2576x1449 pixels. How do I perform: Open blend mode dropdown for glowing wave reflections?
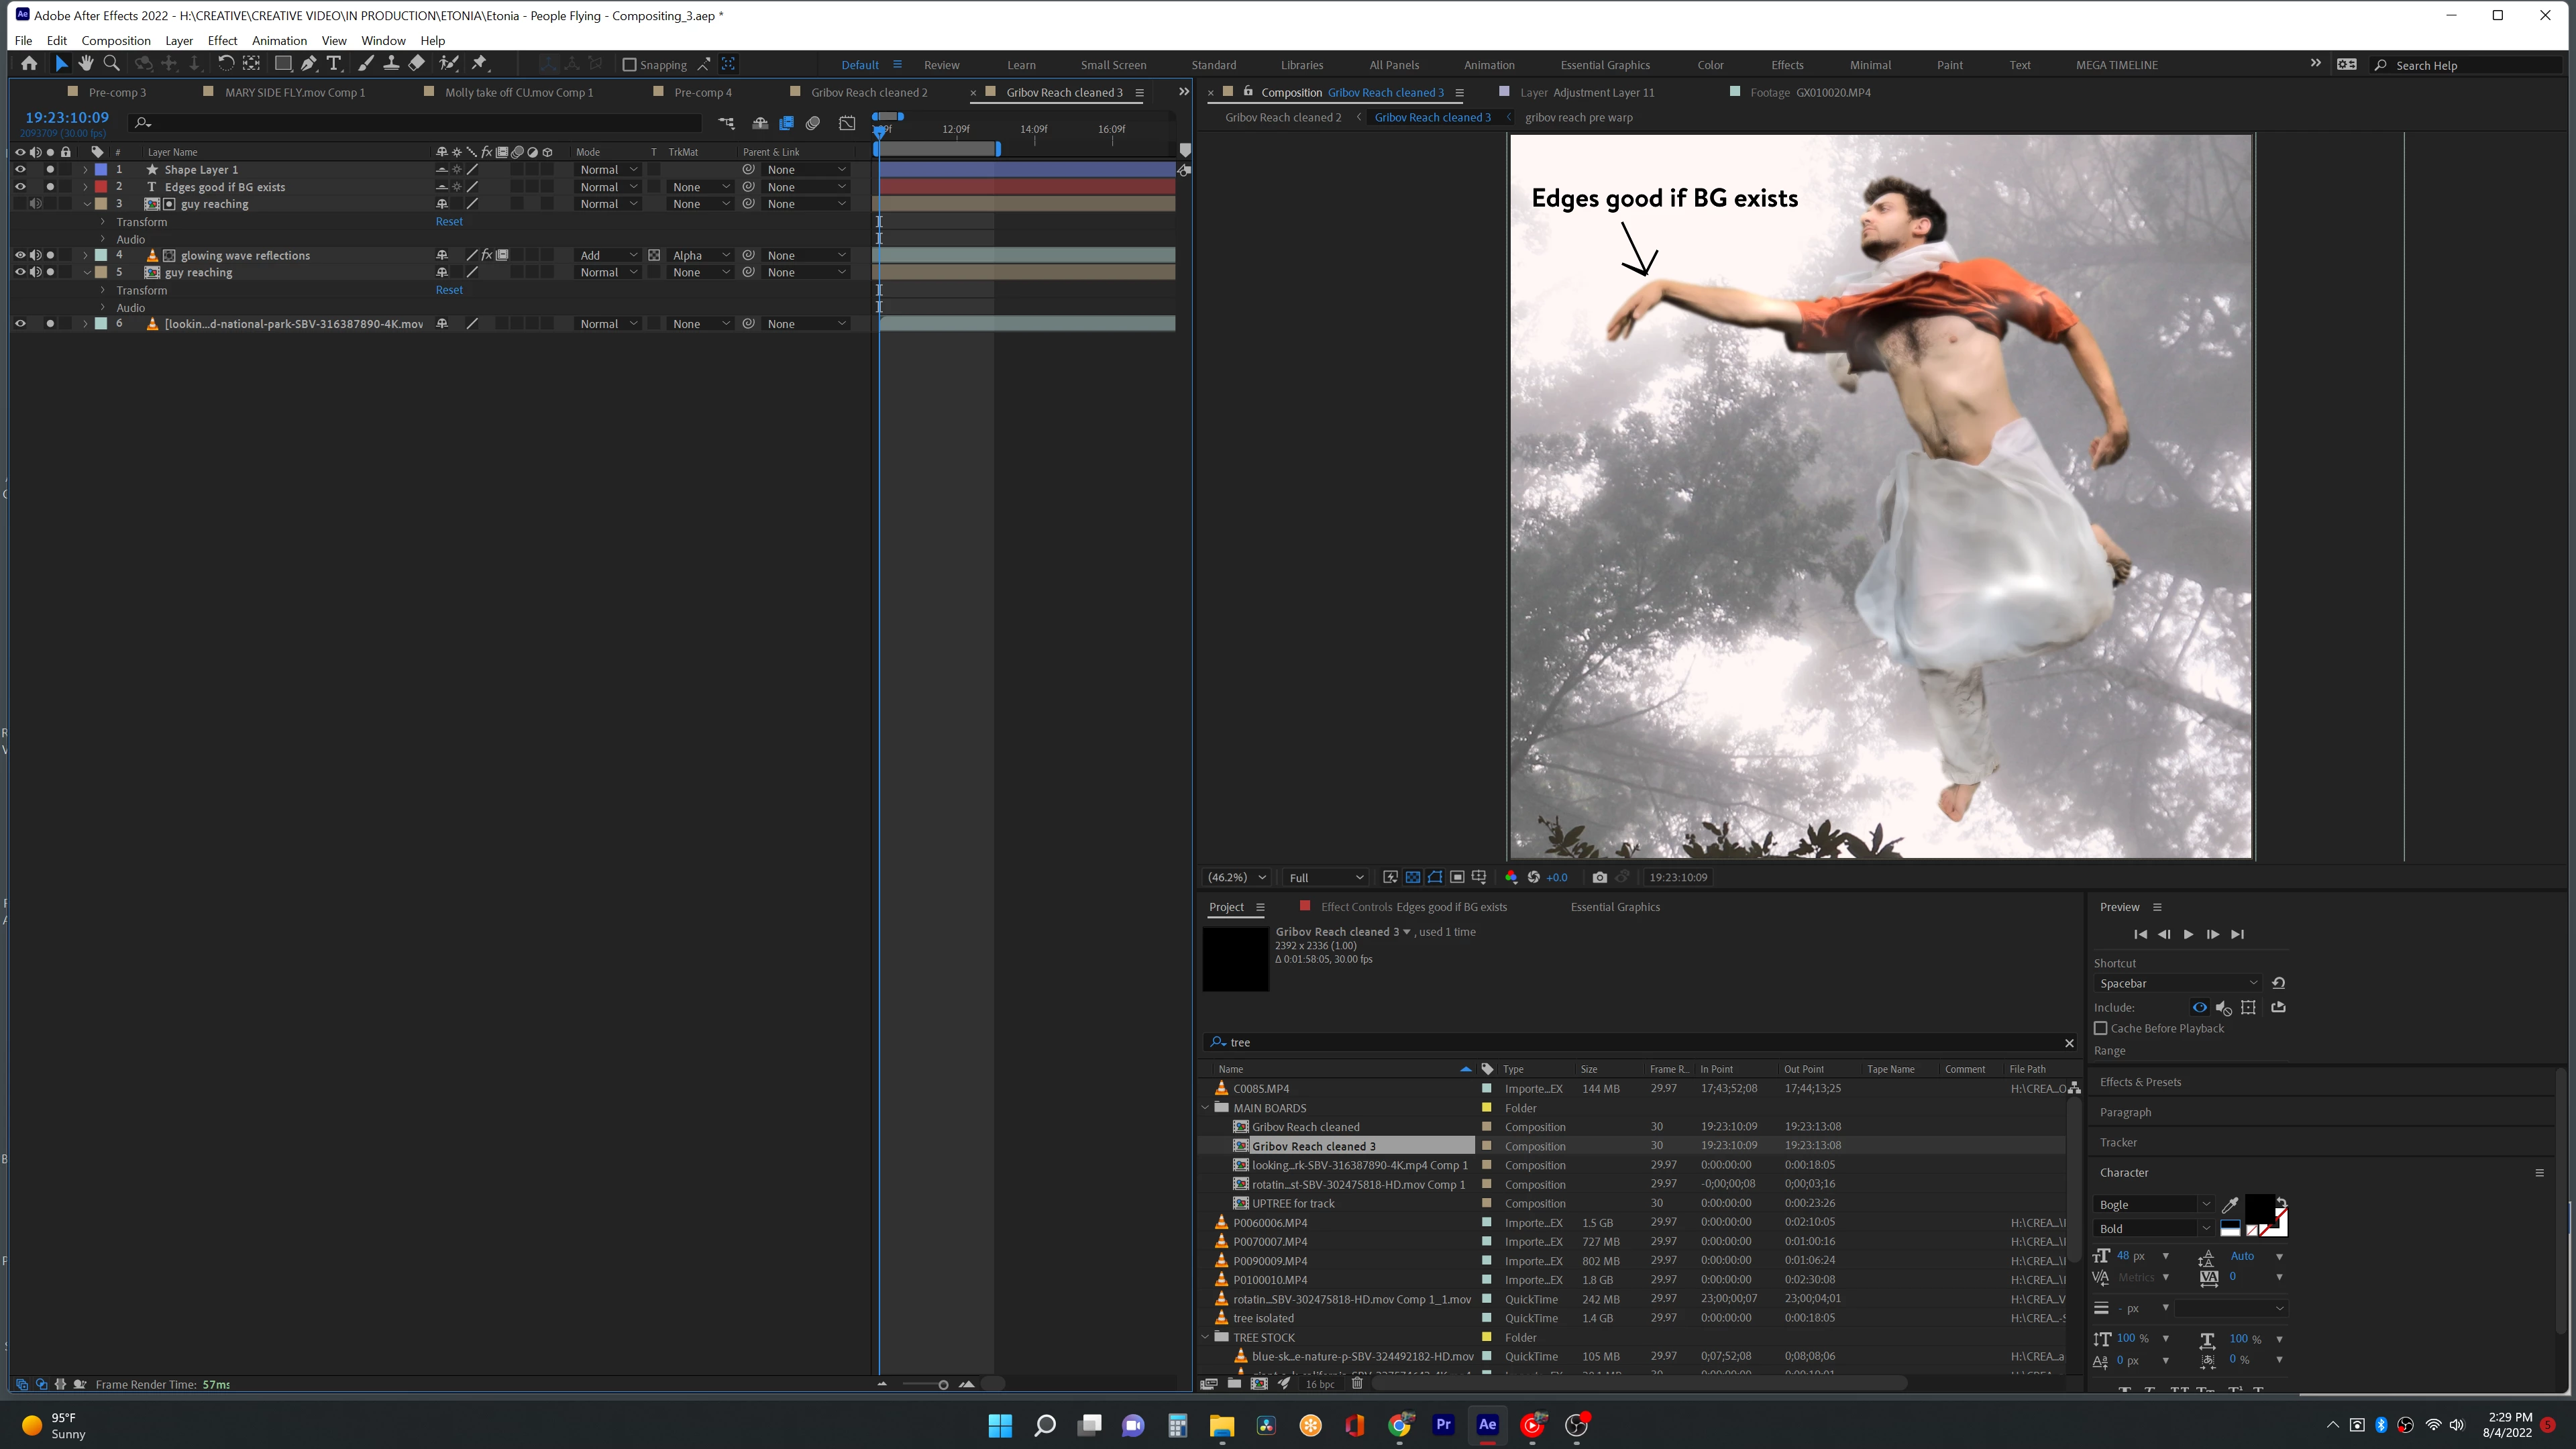[608, 255]
